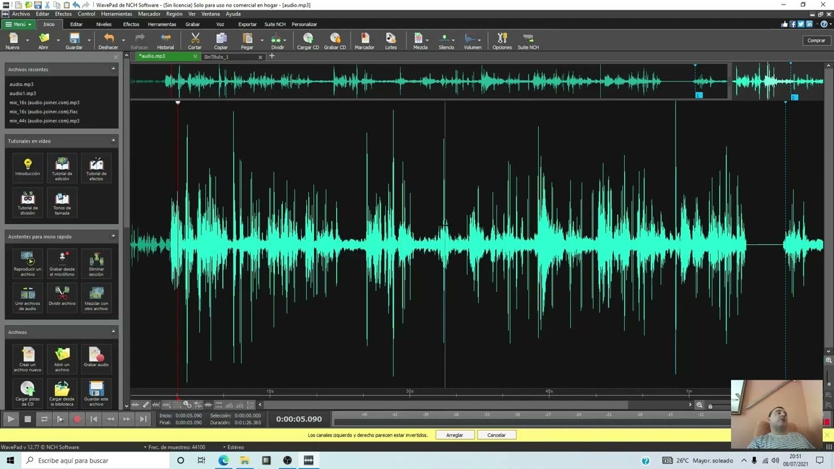Start recording with the red Record button
The height and width of the screenshot is (469, 834).
(x=77, y=419)
